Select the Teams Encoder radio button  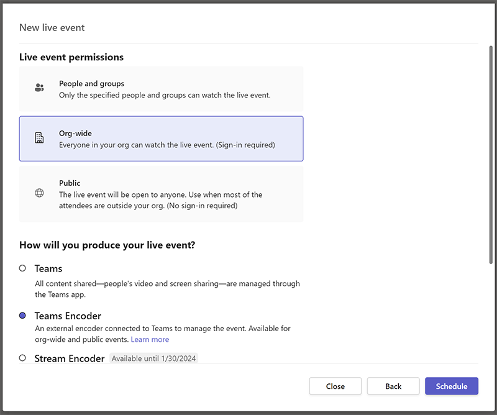point(22,316)
